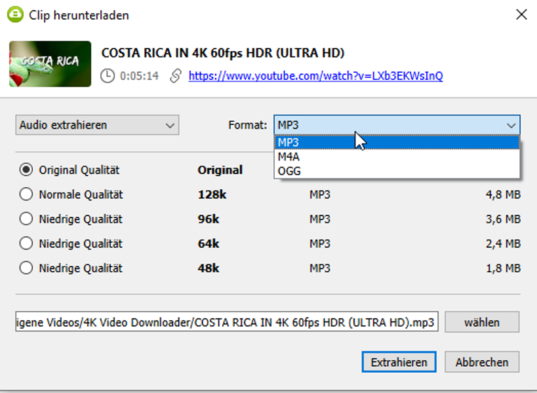
Task: Choose M4A from the format list
Action: click(397, 157)
